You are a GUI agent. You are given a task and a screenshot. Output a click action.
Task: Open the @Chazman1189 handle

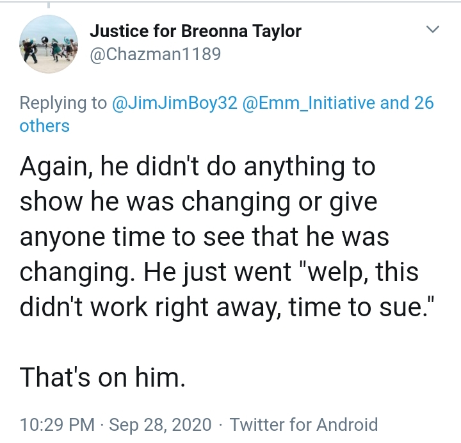point(155,54)
